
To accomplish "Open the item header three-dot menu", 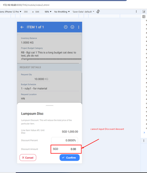I will (78, 27).
